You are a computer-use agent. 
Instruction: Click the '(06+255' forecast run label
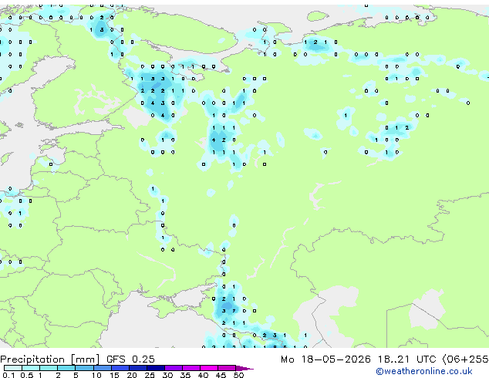click(x=466, y=359)
